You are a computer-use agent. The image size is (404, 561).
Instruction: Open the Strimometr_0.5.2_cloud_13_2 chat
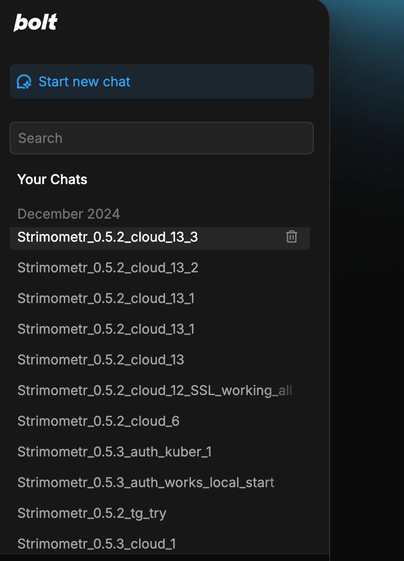click(107, 268)
